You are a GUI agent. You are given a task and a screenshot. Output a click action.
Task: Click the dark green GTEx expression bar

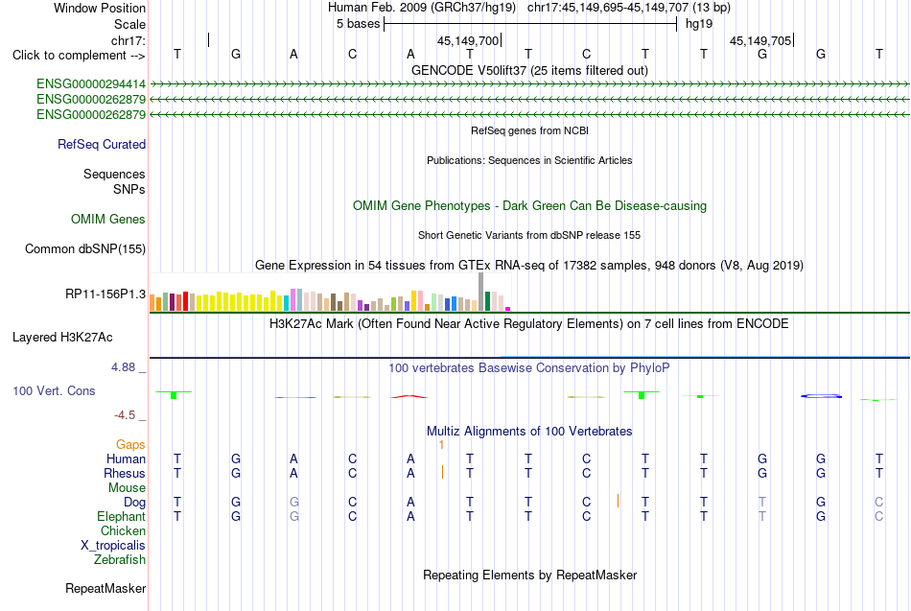click(487, 301)
